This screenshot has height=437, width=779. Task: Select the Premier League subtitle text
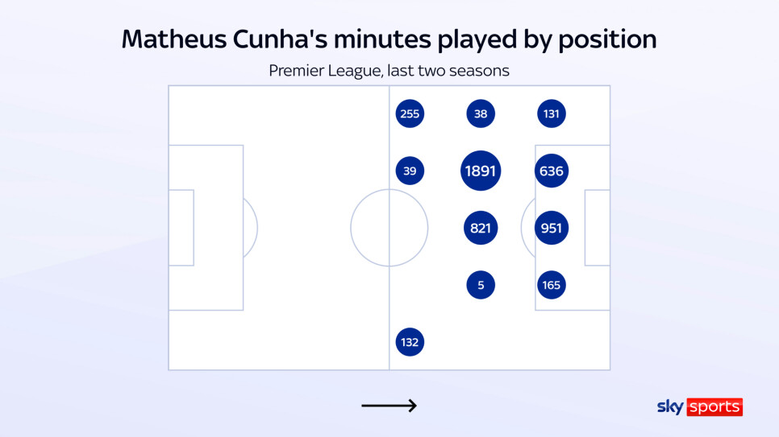pos(389,71)
